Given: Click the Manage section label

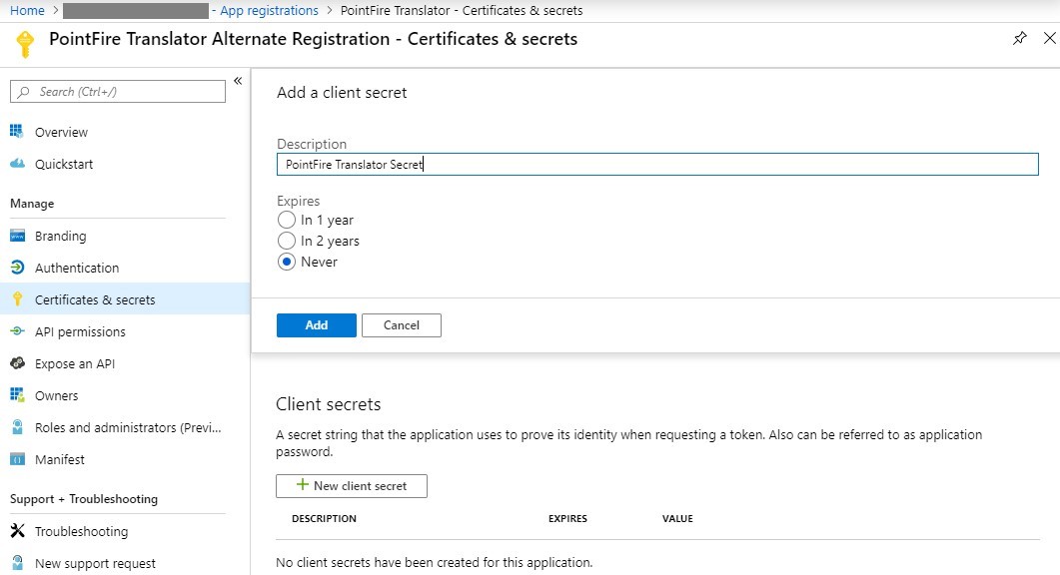Looking at the screenshot, I should pyautogui.click(x=32, y=204).
